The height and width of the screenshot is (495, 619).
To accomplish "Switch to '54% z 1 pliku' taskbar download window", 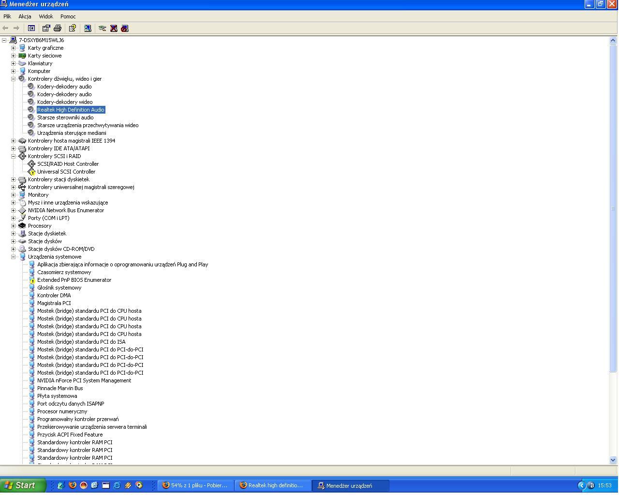I will [196, 485].
